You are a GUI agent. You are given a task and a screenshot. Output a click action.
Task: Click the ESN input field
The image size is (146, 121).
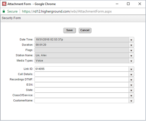pyautogui.click(x=82, y=85)
